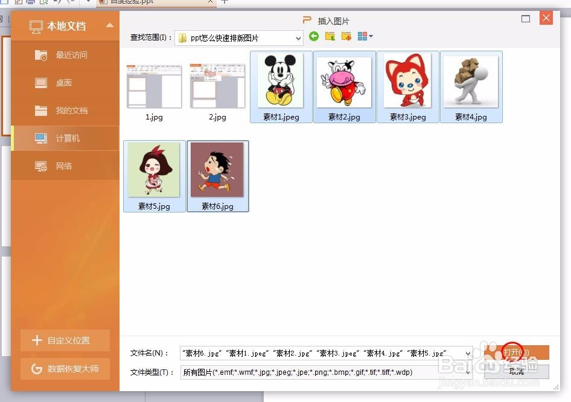Expand the 查找范围 folder dropdown
The width and height of the screenshot is (571, 402).
(298, 38)
